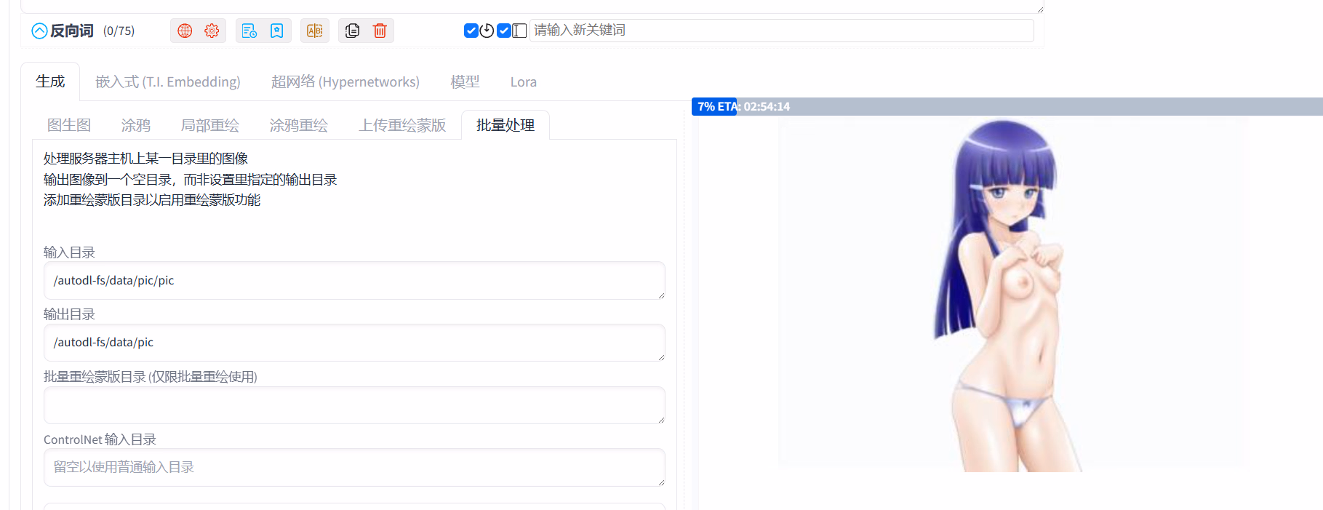This screenshot has width=1323, height=510.
Task: Click the 7% ETA progress bar
Action: tap(1007, 106)
